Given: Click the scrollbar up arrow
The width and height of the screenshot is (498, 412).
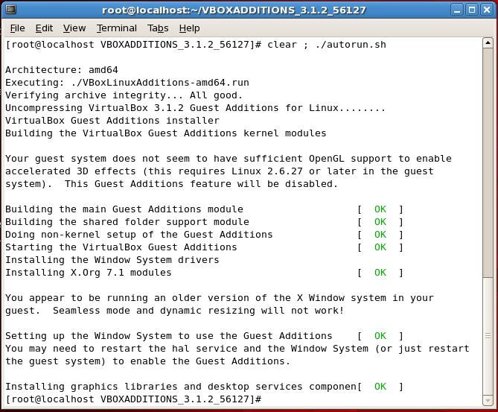Looking at the screenshot, I should pyautogui.click(x=488, y=43).
